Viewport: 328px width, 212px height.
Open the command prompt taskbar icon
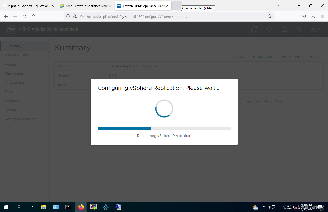pos(68,207)
